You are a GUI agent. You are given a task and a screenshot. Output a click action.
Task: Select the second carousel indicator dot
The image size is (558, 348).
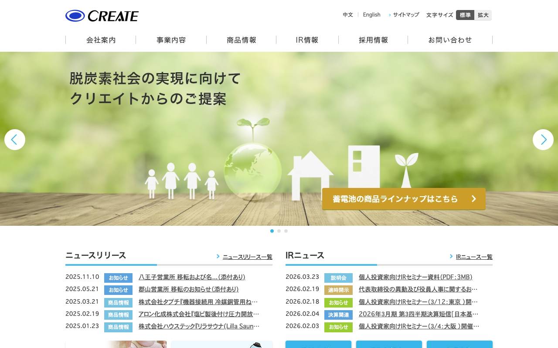pyautogui.click(x=279, y=231)
